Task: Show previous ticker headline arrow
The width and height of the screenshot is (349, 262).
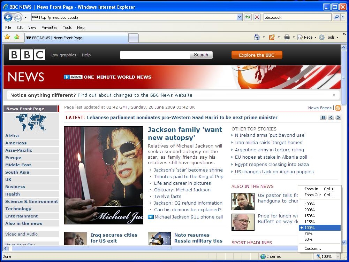Action: (x=331, y=118)
